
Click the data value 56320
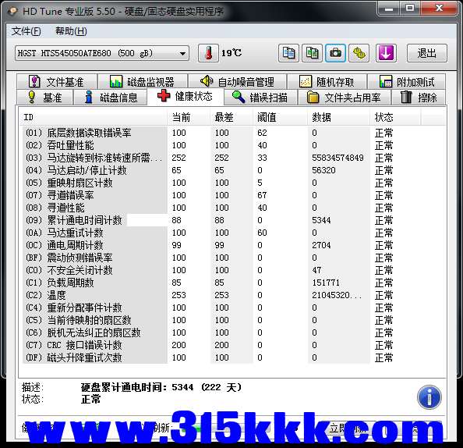[323, 170]
